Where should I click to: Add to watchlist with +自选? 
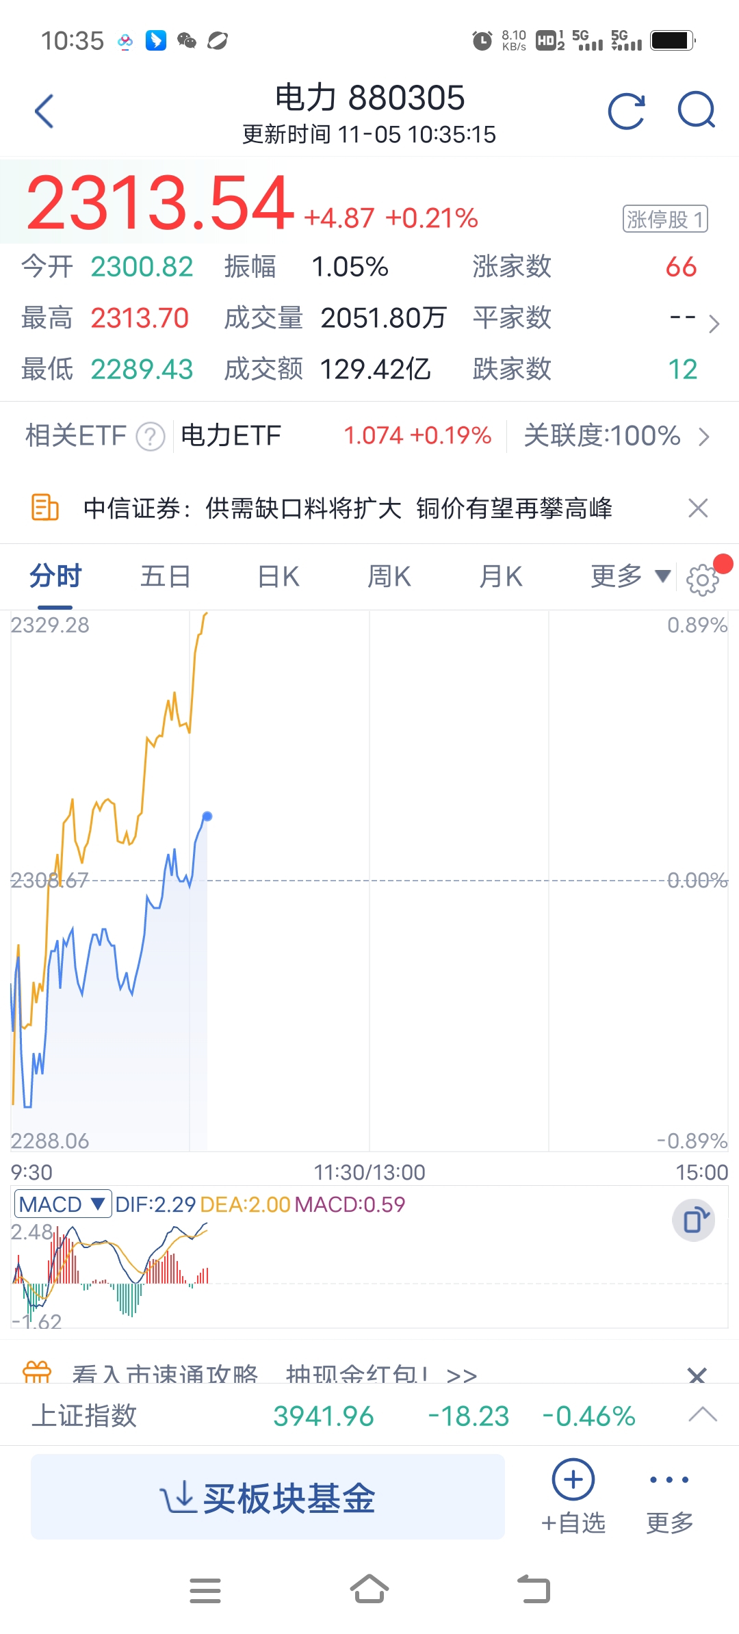pos(573,1496)
